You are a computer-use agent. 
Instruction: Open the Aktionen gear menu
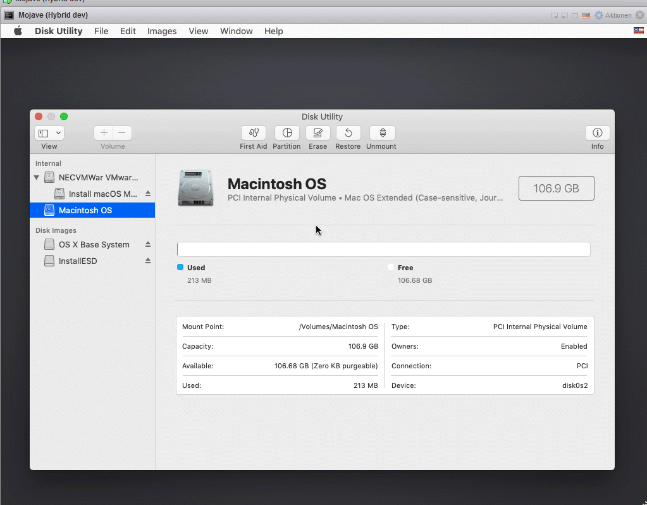coord(599,15)
